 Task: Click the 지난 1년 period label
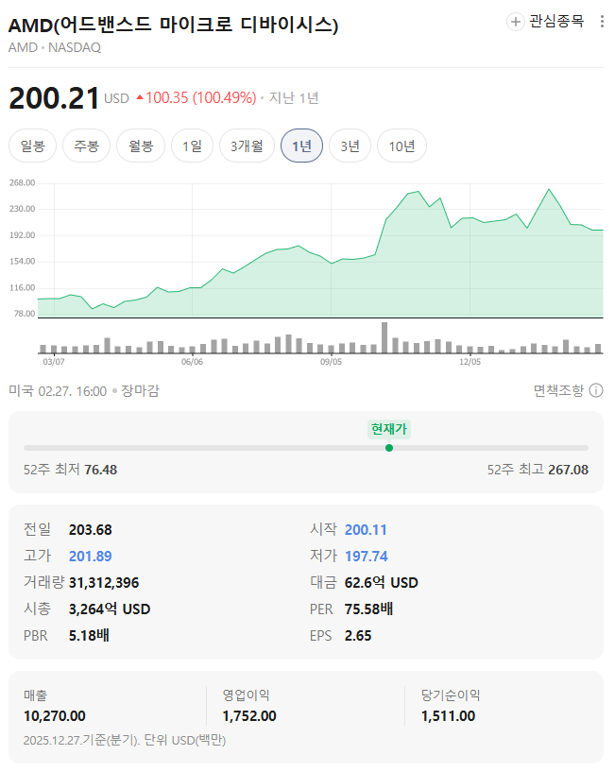[294, 98]
